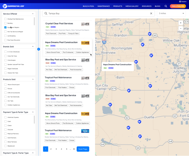Collapse bottom Payment Type & Parter Type section
The image size is (189, 156).
point(33,153)
